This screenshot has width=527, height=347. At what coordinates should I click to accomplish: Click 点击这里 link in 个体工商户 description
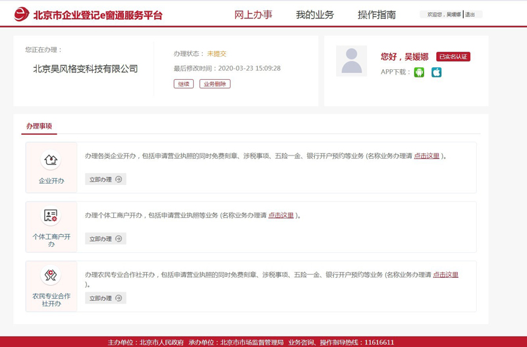click(281, 215)
